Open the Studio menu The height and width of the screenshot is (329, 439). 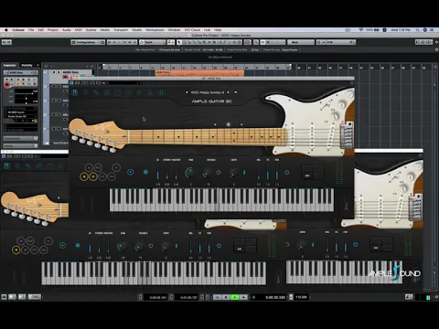pyautogui.click(x=137, y=30)
